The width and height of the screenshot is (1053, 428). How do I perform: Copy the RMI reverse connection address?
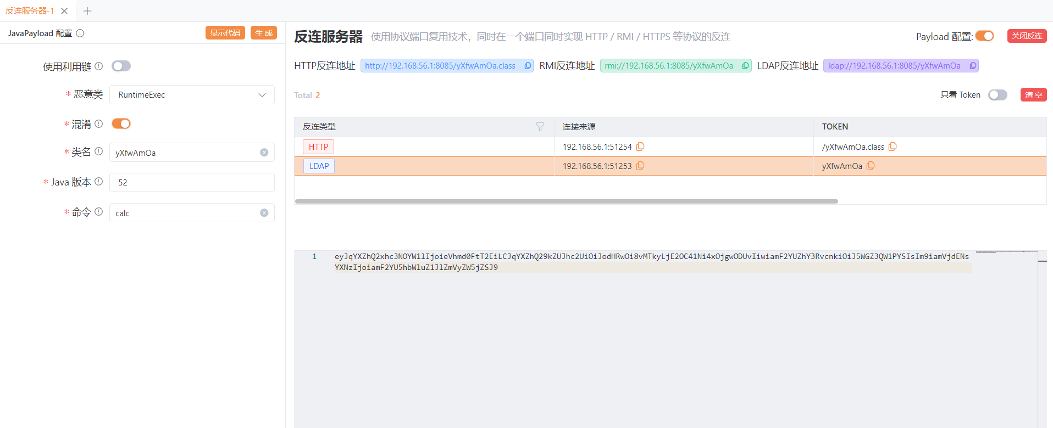(x=745, y=66)
